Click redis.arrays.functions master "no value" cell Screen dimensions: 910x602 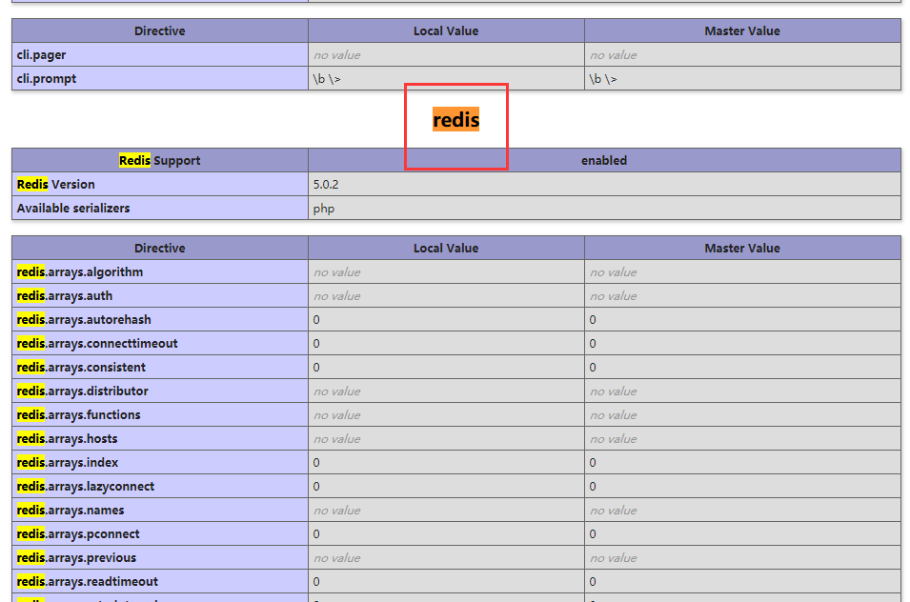tap(742, 414)
